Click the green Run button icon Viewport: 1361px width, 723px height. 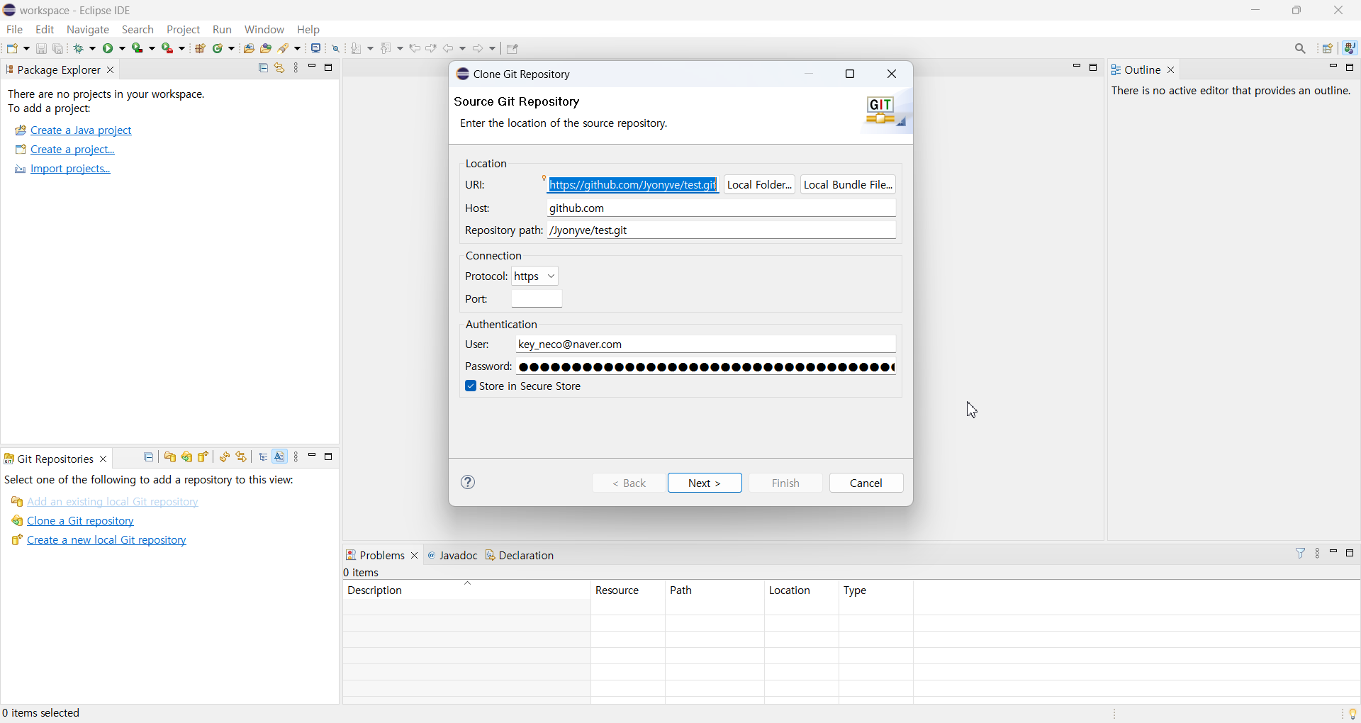coord(108,48)
